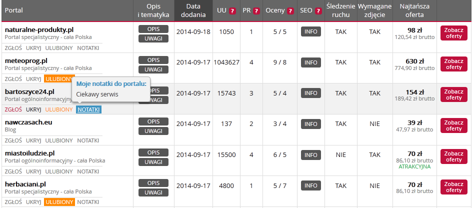Click ZGŁOŚ for bartoszyce24.pl

point(13,109)
